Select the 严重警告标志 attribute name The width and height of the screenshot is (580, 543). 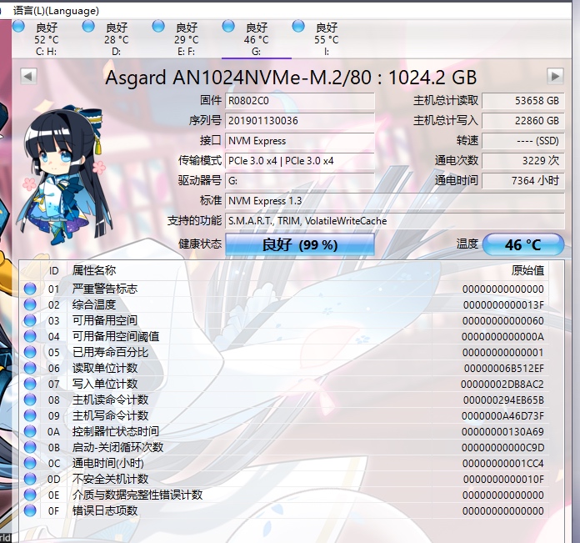click(x=105, y=289)
